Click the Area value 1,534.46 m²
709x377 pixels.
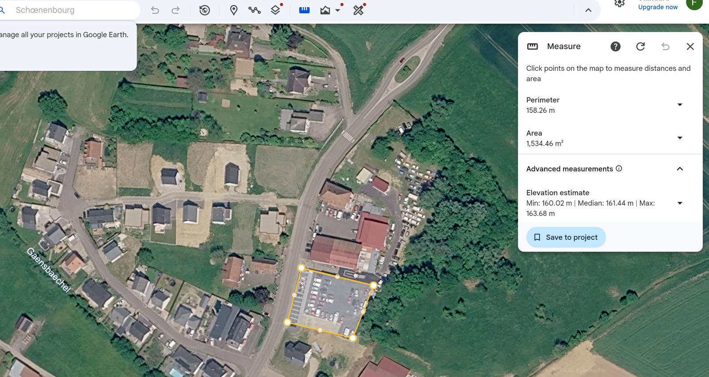pos(545,143)
